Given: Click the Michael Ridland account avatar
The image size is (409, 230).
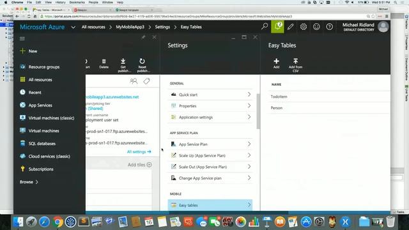Looking at the screenshot, I should (x=383, y=27).
